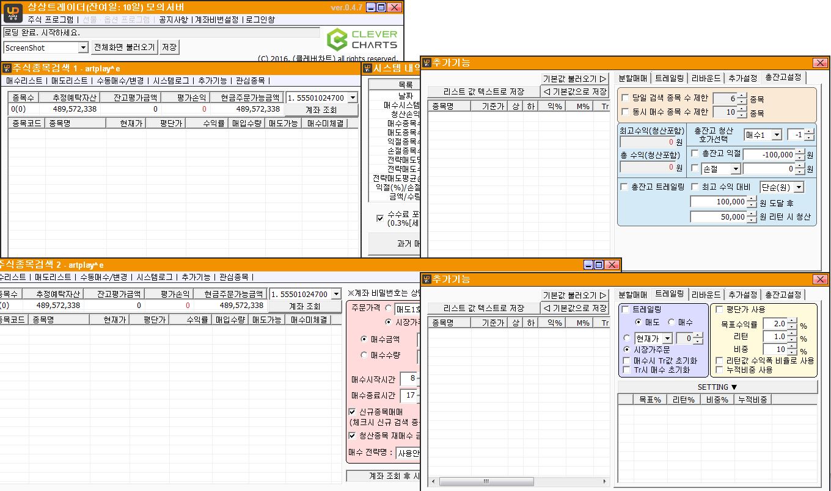Open 매도리스트 in 주식종목검색 1
This screenshot has height=491, width=831.
pos(70,81)
